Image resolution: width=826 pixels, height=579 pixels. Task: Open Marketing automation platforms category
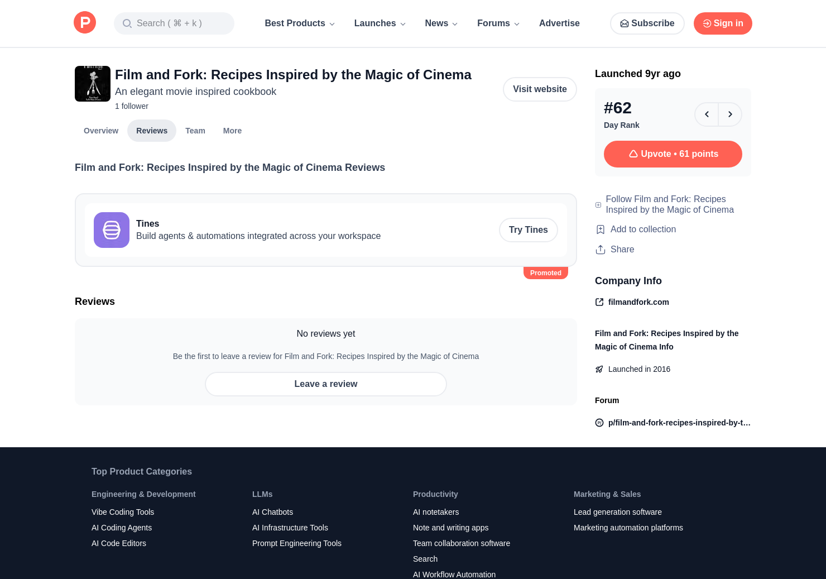click(x=628, y=528)
